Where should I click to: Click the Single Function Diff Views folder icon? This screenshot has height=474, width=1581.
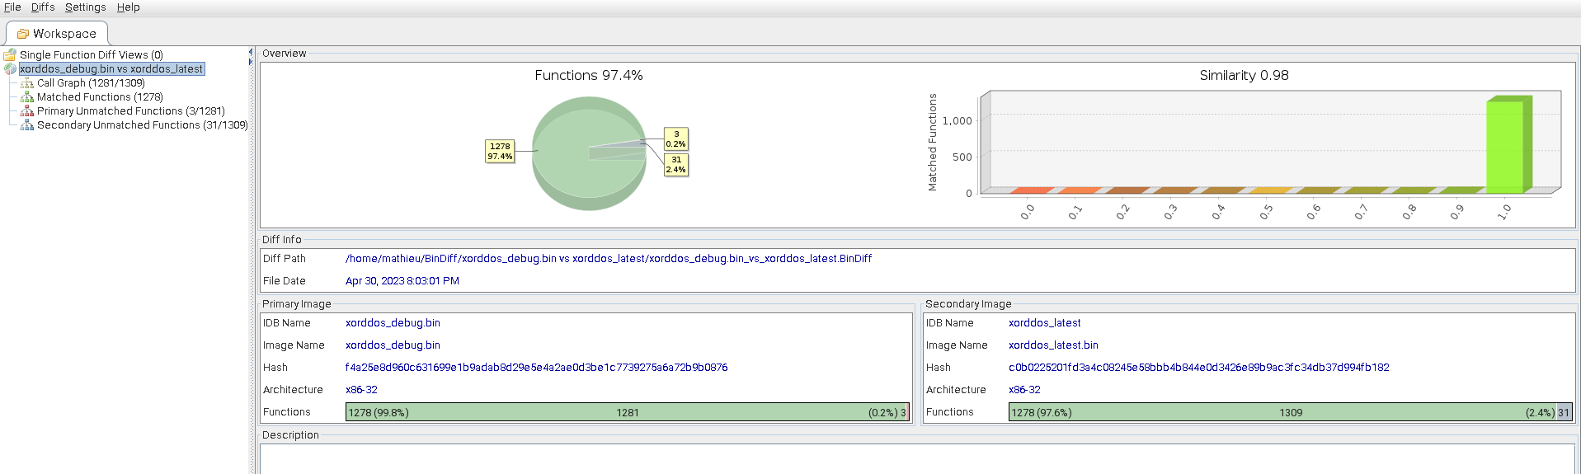10,55
